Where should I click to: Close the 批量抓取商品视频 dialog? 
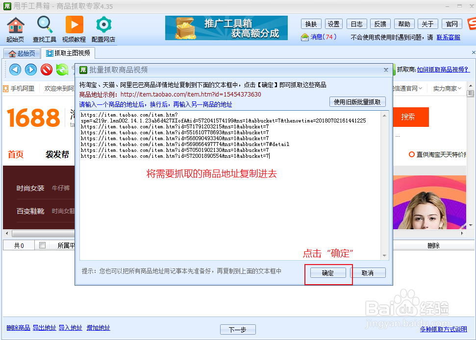386,70
